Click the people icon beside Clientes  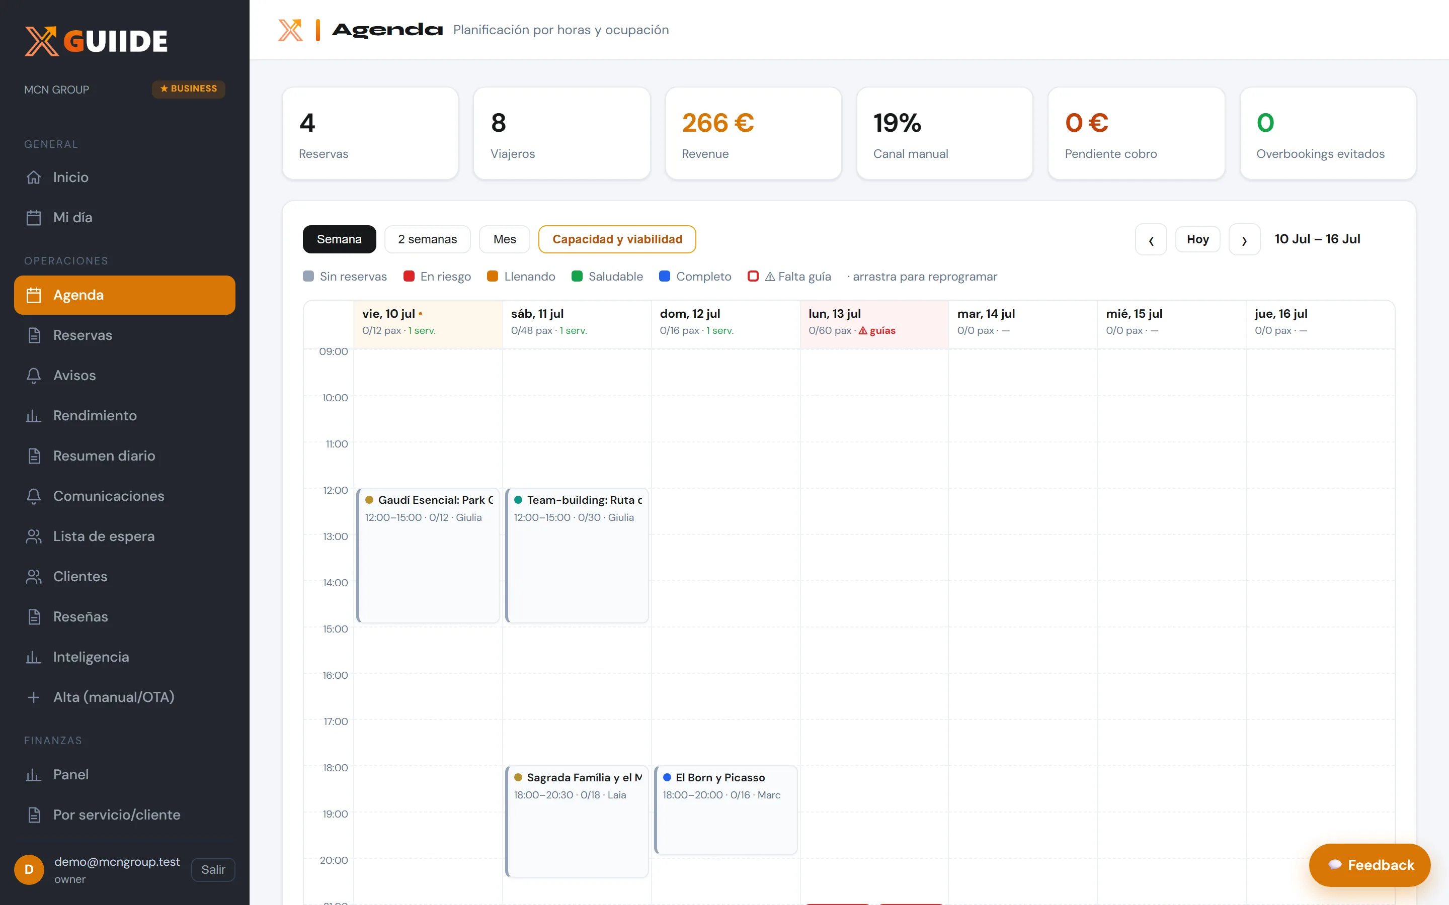coord(34,576)
